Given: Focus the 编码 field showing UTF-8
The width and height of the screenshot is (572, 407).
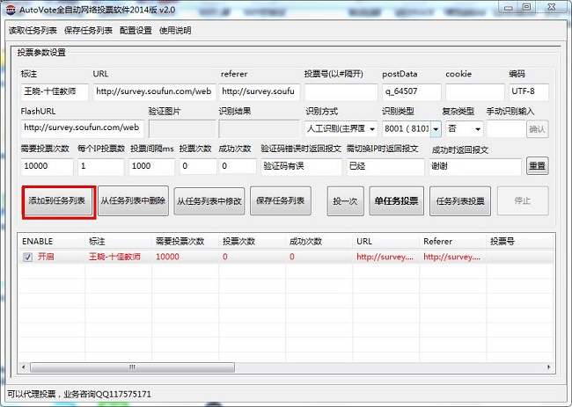Looking at the screenshot, I should (x=529, y=91).
